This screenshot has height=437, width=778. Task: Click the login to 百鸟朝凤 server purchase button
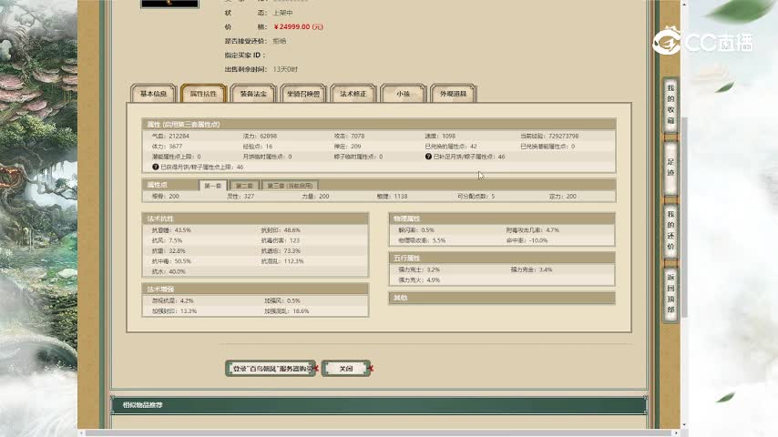pos(271,369)
